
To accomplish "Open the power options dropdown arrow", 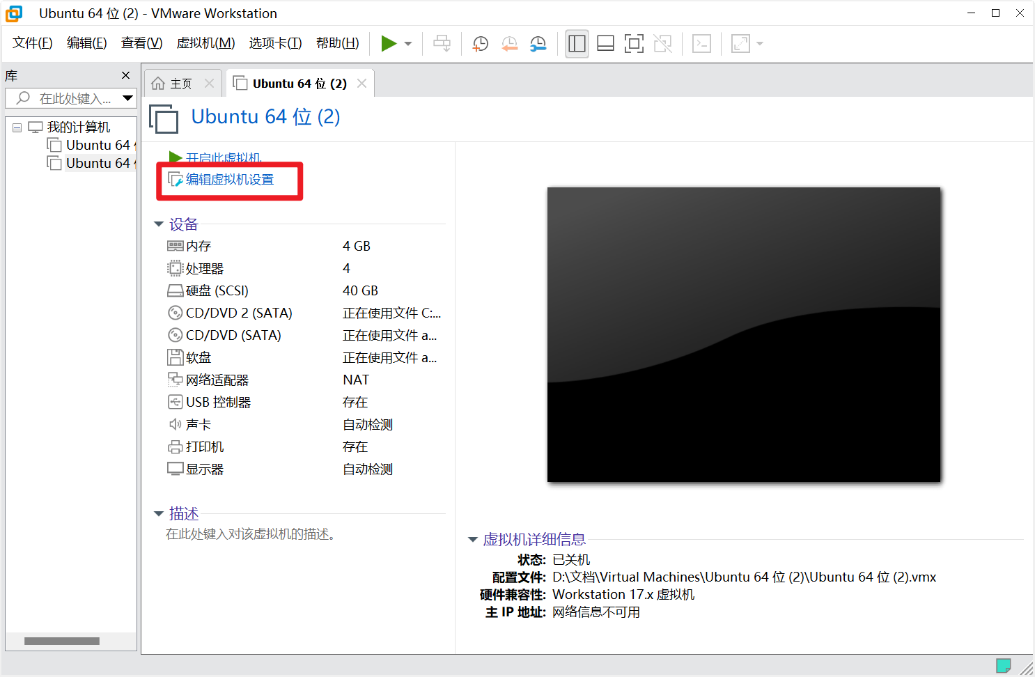I will (408, 44).
